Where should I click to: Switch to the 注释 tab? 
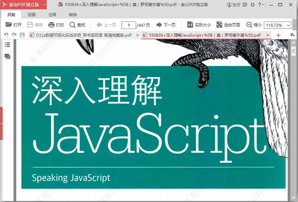click(52, 14)
